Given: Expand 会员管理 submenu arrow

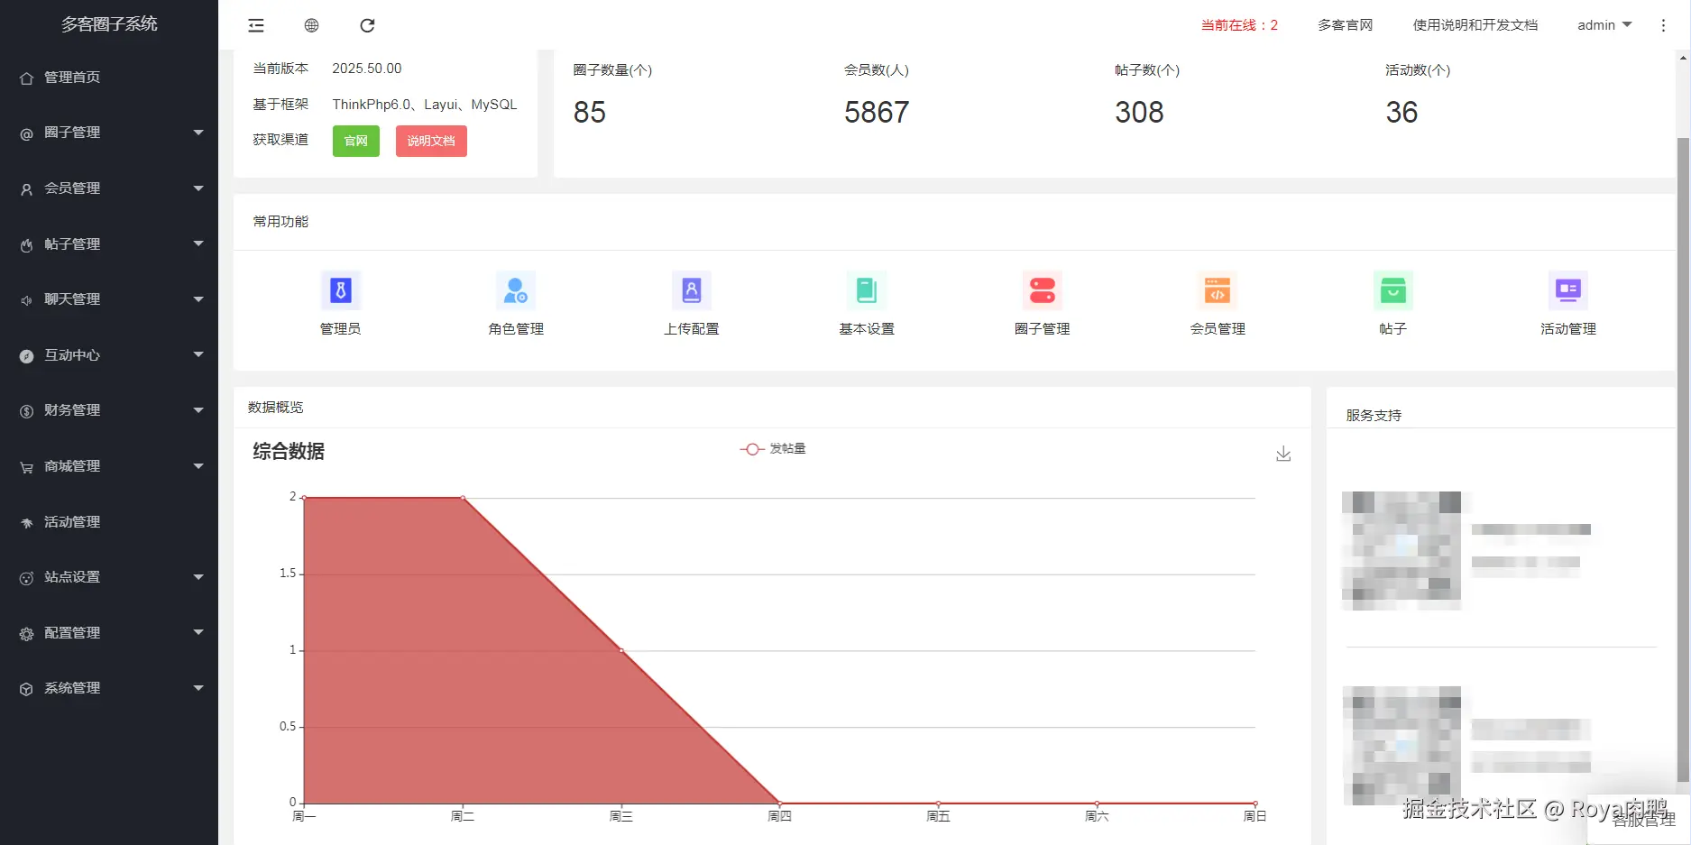Looking at the screenshot, I should [198, 188].
